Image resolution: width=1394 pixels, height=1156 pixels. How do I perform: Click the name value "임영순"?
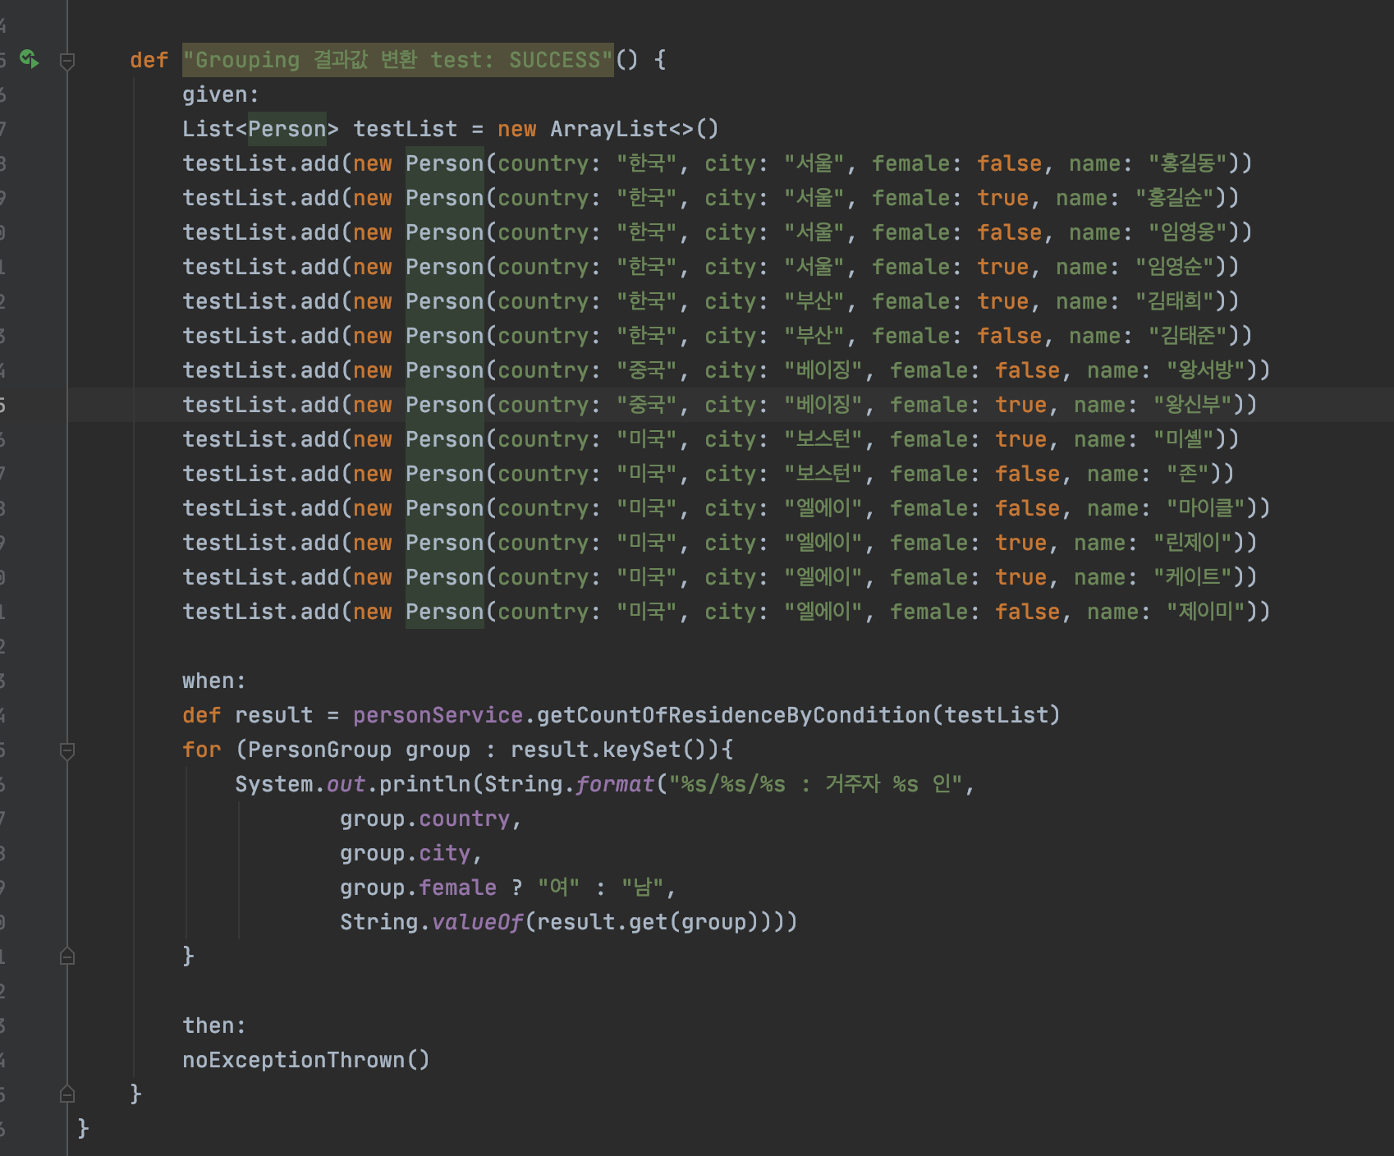pos(1175,267)
